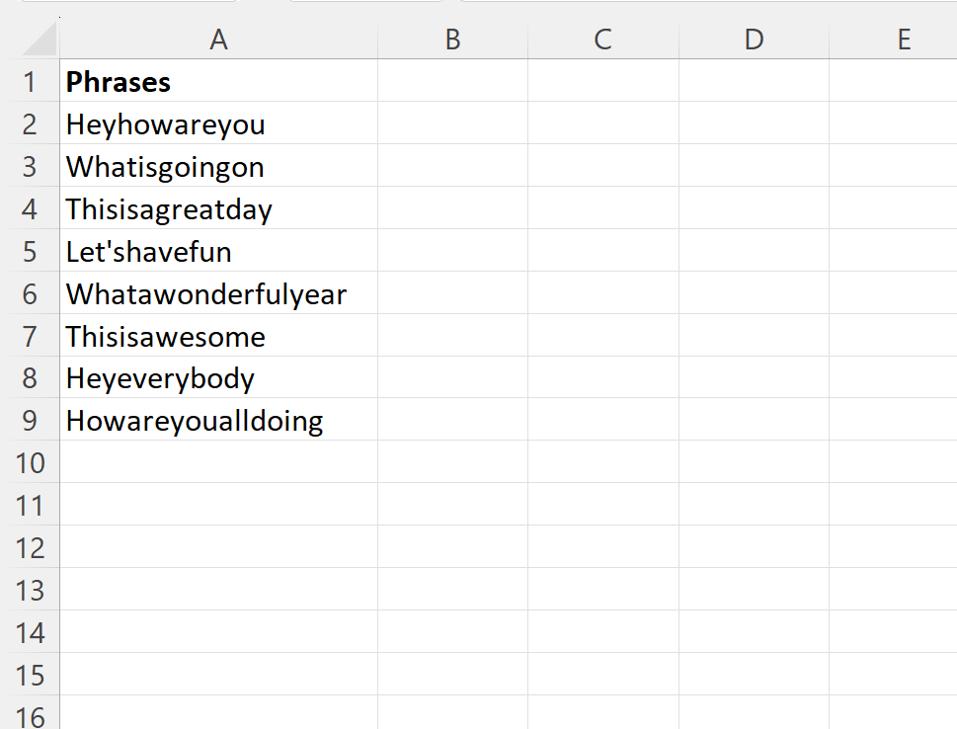
Task: Select cell containing Howareyoualldoing
Action: [218, 420]
